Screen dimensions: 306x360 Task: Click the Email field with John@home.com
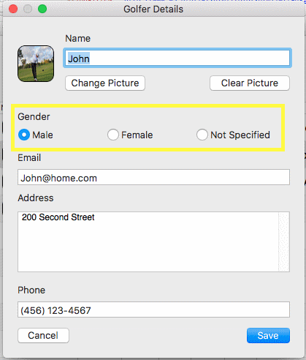pyautogui.click(x=153, y=177)
